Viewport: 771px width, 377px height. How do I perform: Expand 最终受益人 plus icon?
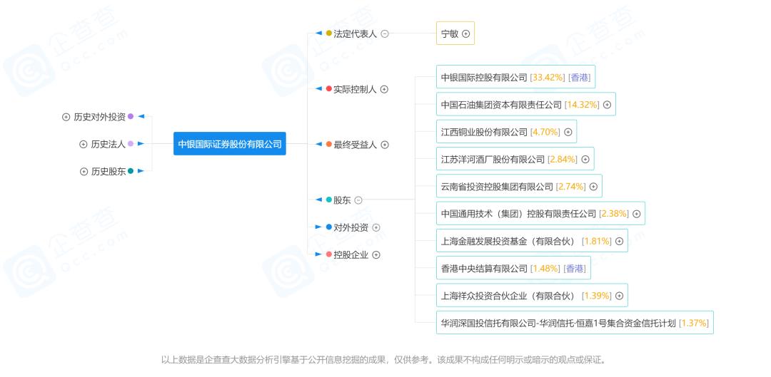pos(385,145)
